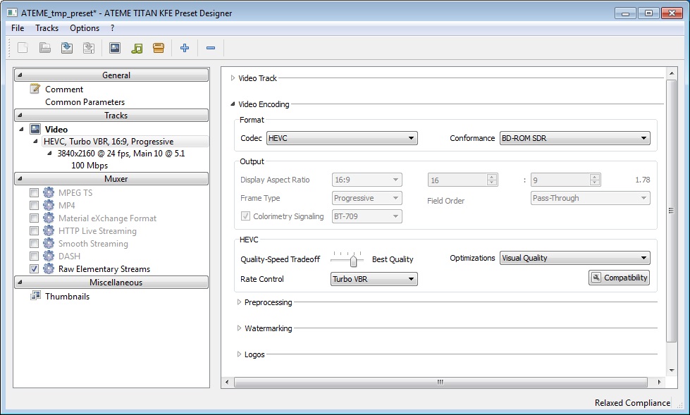Click the Tracks section header

tap(111, 116)
